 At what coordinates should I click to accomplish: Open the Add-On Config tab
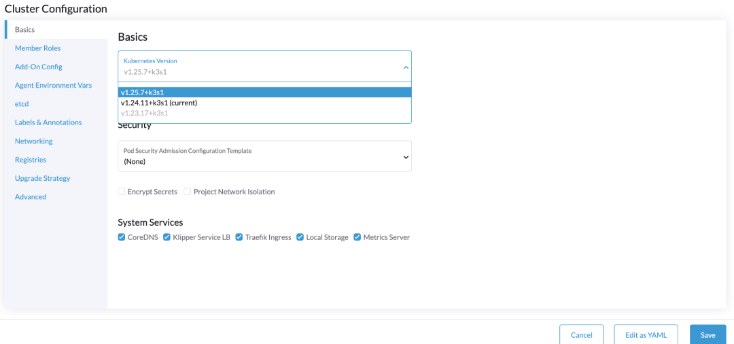(38, 67)
